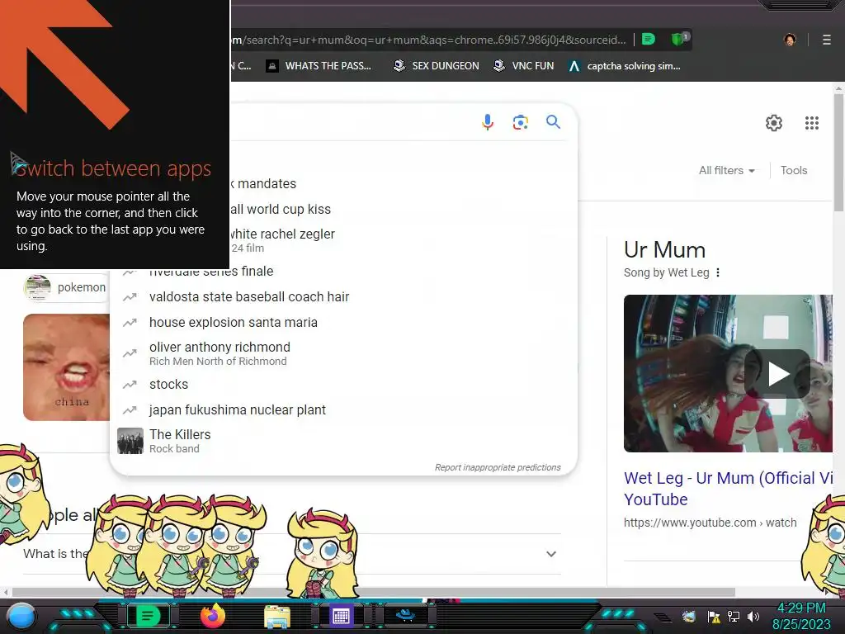Click the blue magnifier search icon

pos(553,122)
